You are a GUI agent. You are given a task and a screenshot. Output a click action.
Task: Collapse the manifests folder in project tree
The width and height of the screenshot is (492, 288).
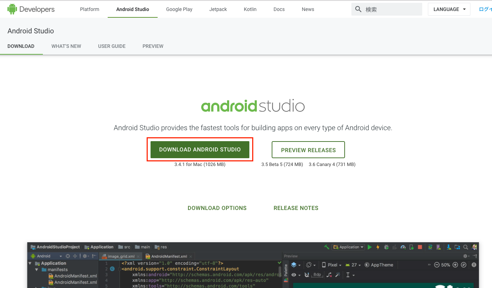[x=36, y=269]
